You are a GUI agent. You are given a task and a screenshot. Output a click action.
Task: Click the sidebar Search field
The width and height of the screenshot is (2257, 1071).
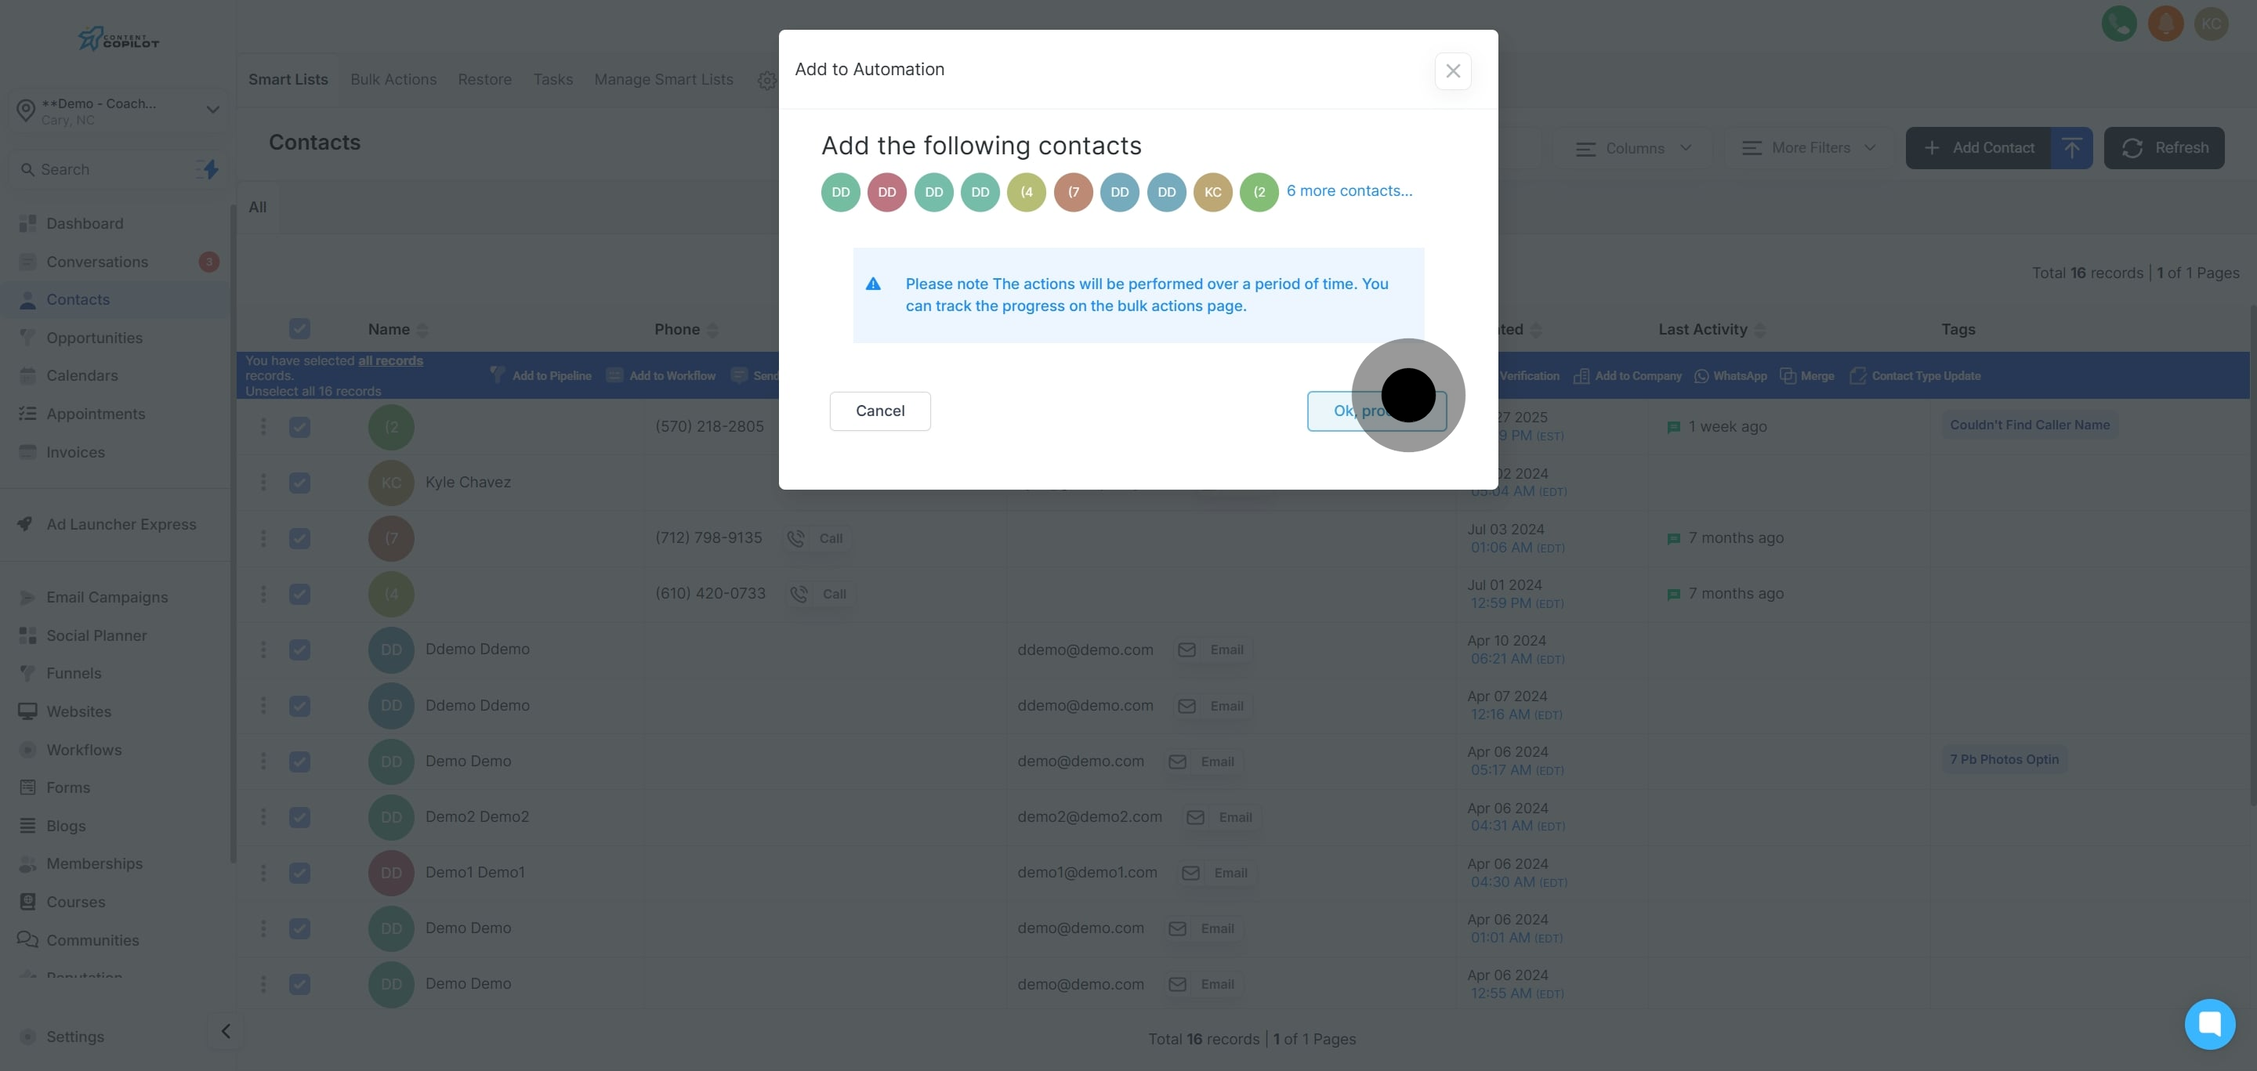[x=105, y=170]
